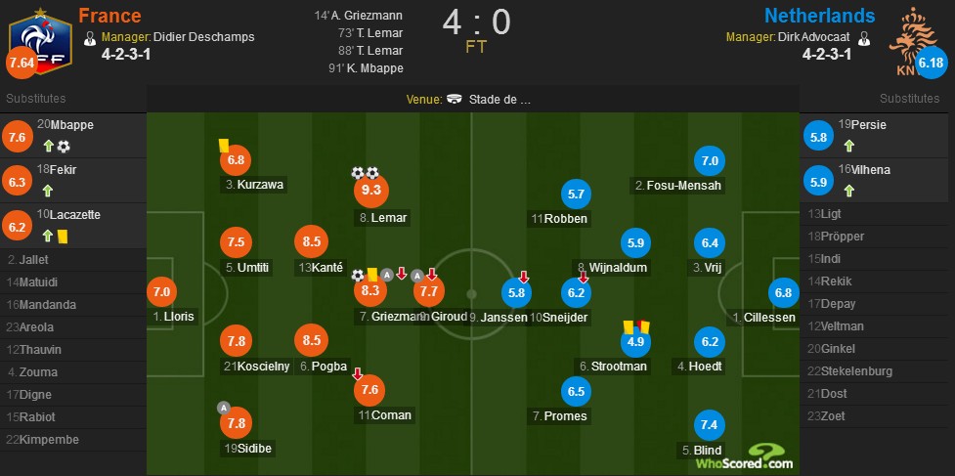Select substitute Persie in Netherlands list

877,136
